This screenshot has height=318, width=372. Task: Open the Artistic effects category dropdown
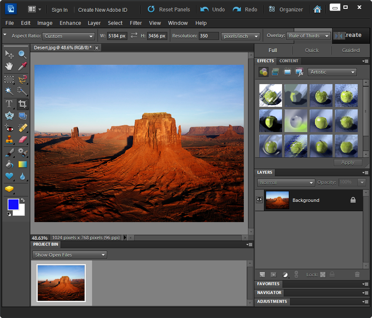(x=332, y=72)
